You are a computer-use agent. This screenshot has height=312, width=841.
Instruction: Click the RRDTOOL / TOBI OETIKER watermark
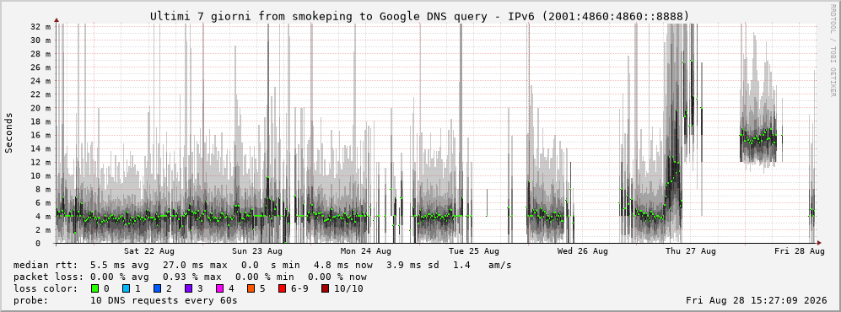[x=833, y=51]
